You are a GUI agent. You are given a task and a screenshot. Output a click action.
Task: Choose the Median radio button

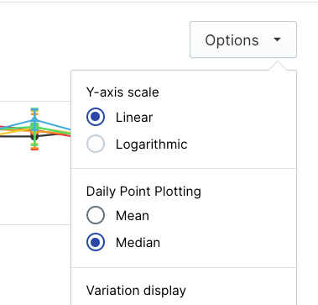[x=96, y=242]
